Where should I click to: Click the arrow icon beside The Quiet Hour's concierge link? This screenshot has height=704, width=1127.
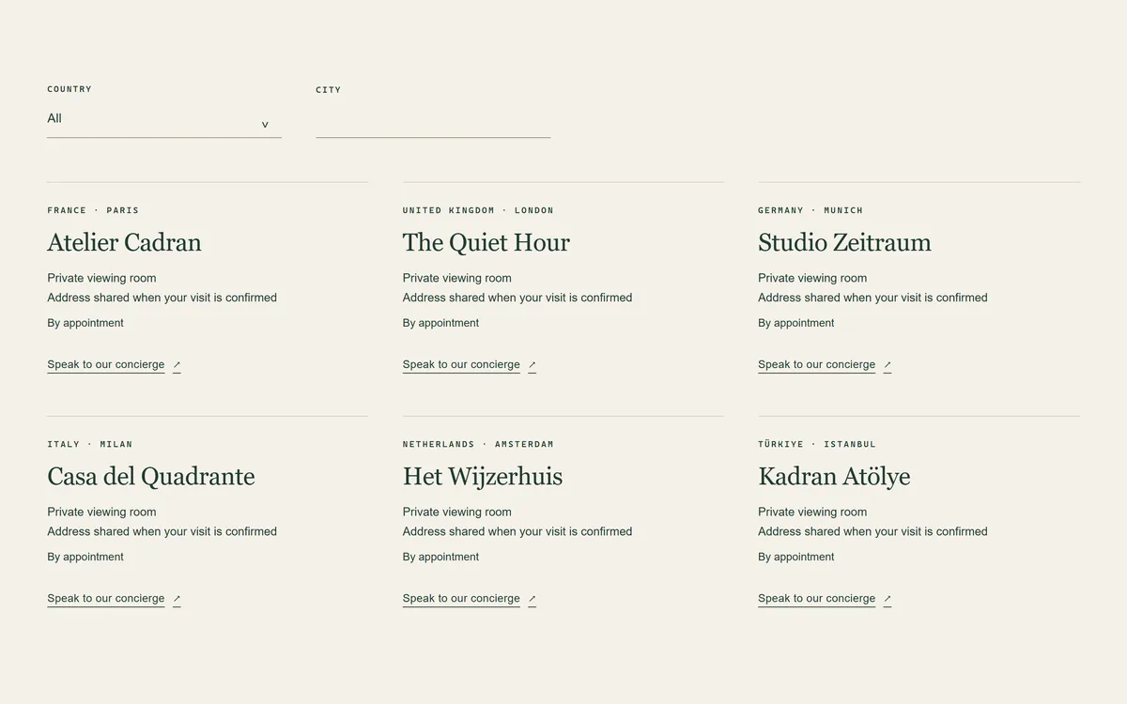click(x=532, y=365)
